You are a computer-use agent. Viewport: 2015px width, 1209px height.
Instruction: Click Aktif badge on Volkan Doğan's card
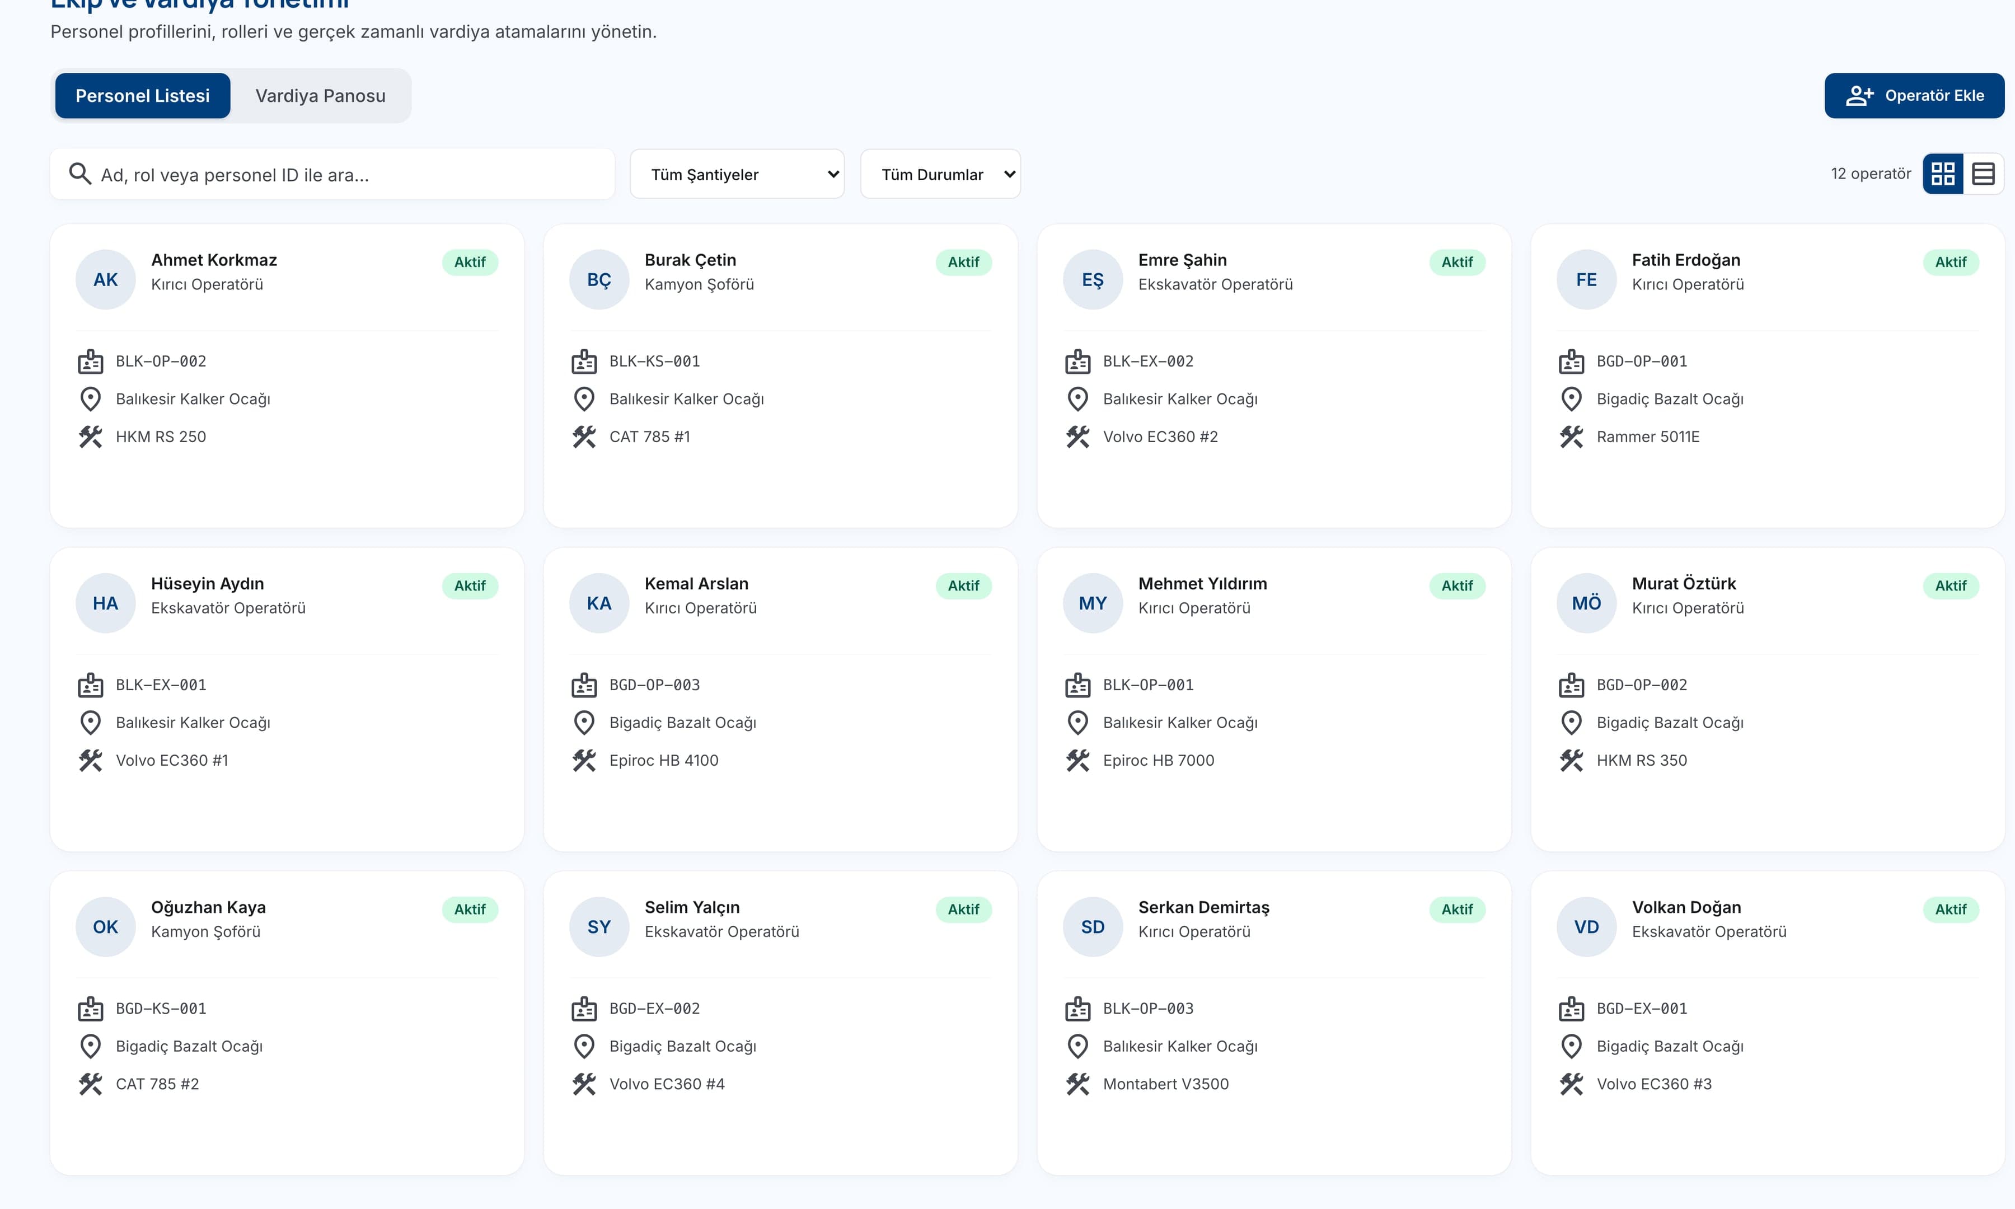coord(1951,909)
